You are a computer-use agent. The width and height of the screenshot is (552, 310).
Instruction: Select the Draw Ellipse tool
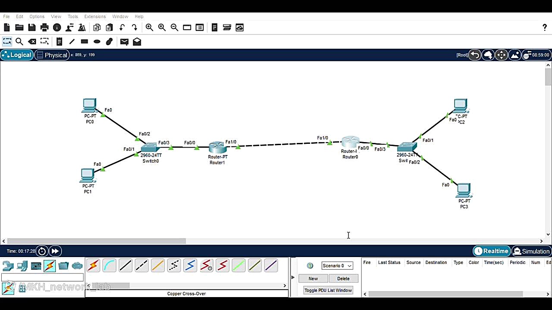pyautogui.click(x=97, y=42)
